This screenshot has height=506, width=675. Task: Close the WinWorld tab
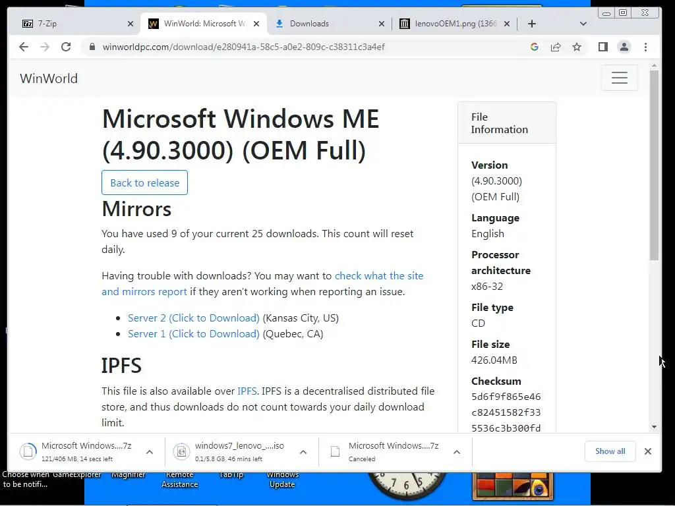[256, 24]
